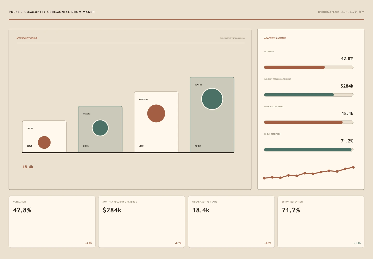This screenshot has width=373, height=259.
Task: Click the "PULSE / COMMUNITY CEREMONIAL DRUM MAKER" title
Action: [52, 12]
